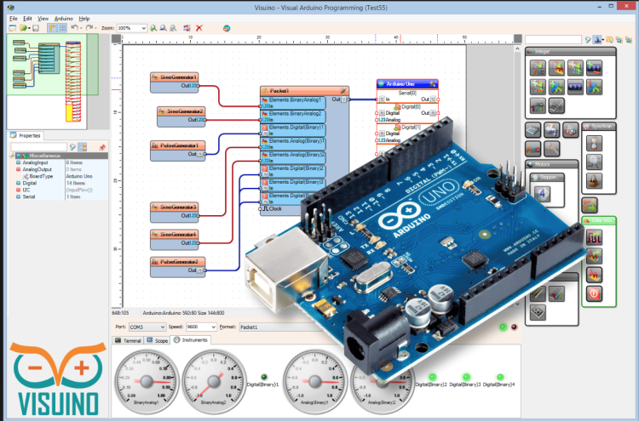The image size is (639, 421).
Task: Click the Zoom In magnifier icon
Action: click(153, 28)
